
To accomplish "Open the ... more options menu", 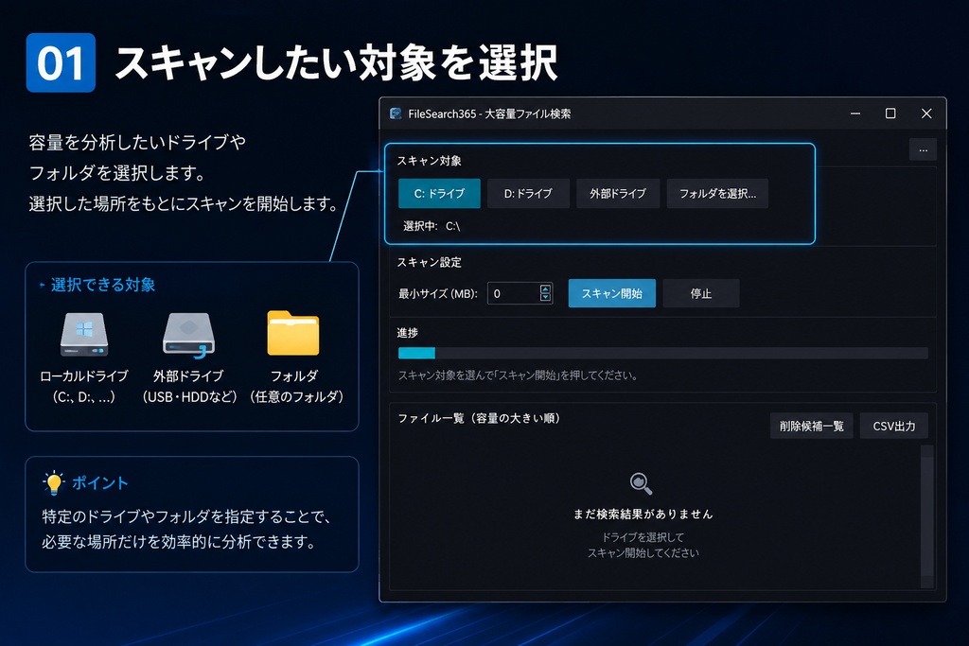I will coord(923,150).
